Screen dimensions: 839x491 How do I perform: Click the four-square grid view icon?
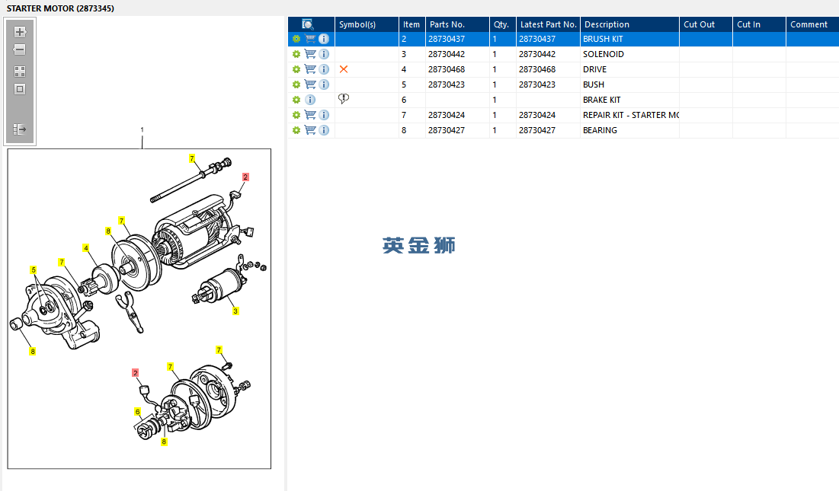tap(20, 72)
